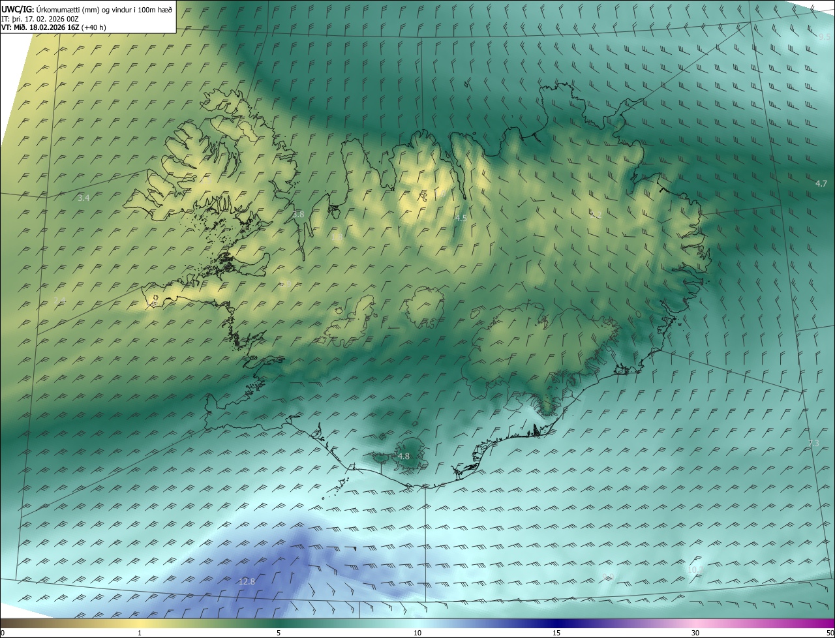
Task: Click the 4.7 value label on the right edge
Action: 821,183
